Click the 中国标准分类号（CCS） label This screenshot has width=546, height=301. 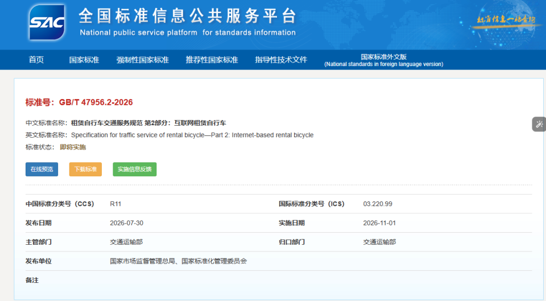pos(60,204)
